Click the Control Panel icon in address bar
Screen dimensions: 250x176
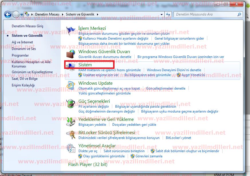tap(27, 14)
